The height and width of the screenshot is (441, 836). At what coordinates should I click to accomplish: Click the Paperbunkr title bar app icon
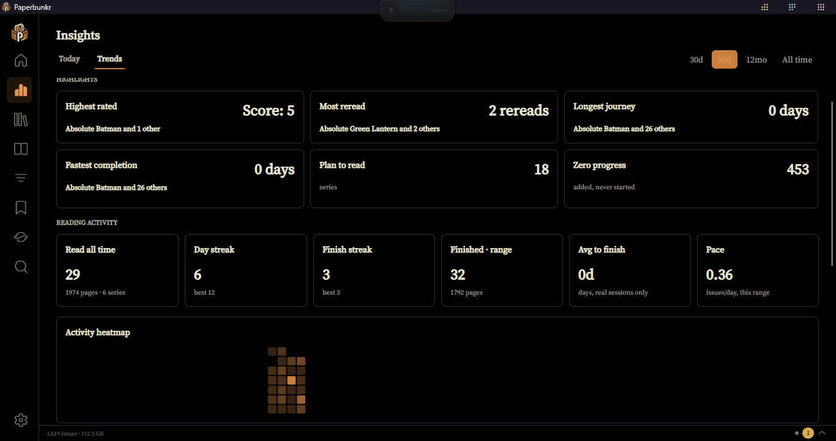(x=6, y=7)
